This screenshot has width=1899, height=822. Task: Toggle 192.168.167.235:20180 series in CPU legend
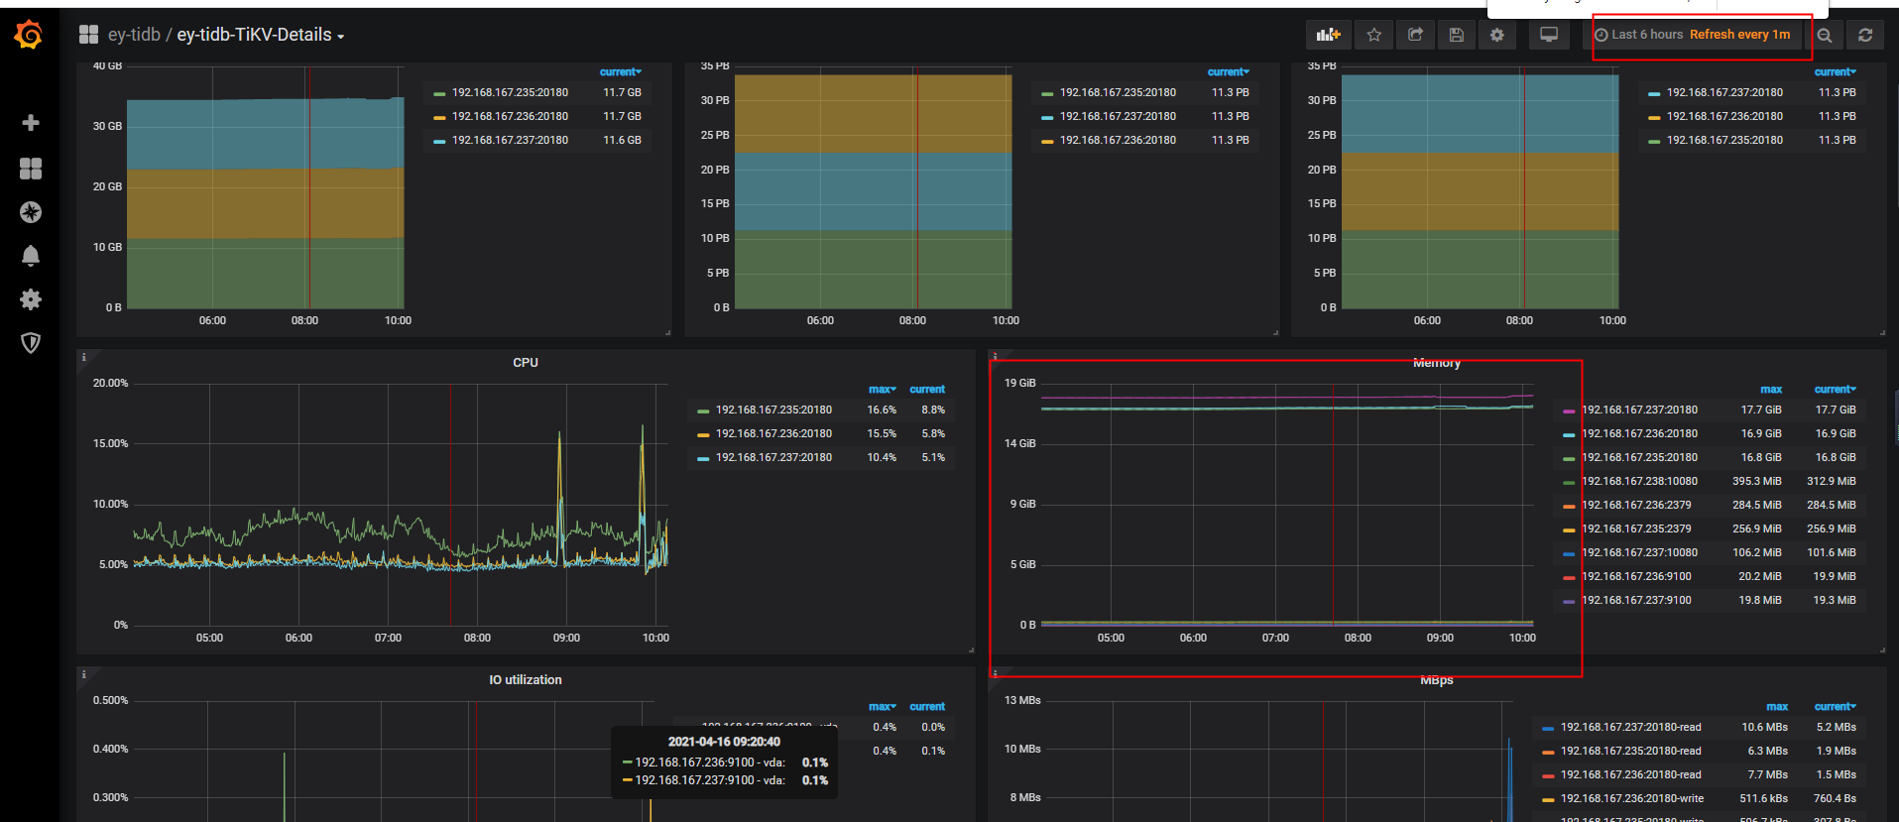(773, 410)
